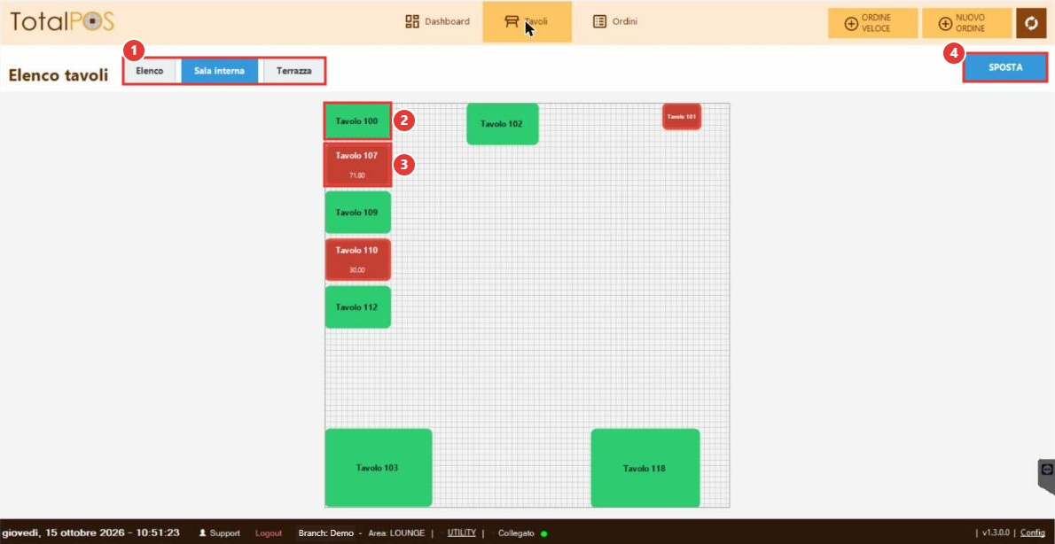
Task: Click the brown refresh icon button
Action: [1031, 24]
